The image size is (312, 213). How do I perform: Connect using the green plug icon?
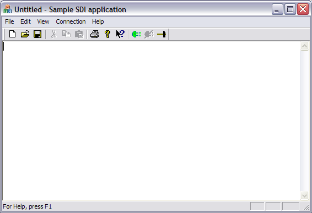(136, 34)
